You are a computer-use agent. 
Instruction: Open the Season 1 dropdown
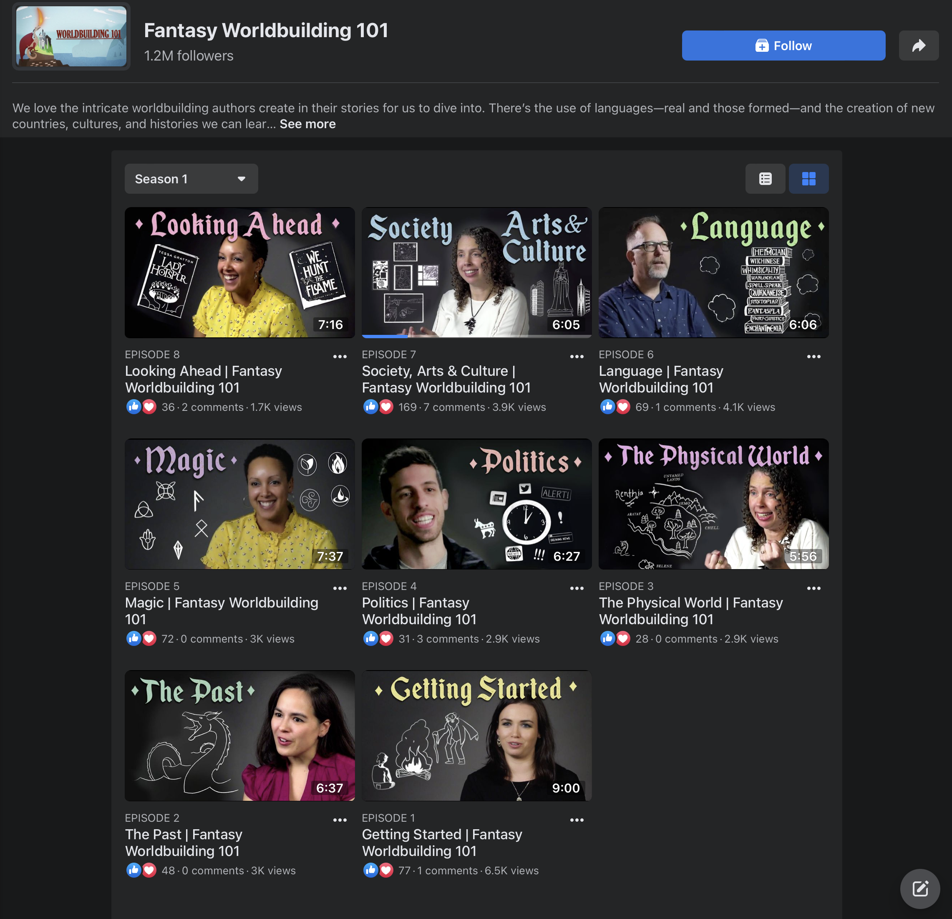(191, 179)
